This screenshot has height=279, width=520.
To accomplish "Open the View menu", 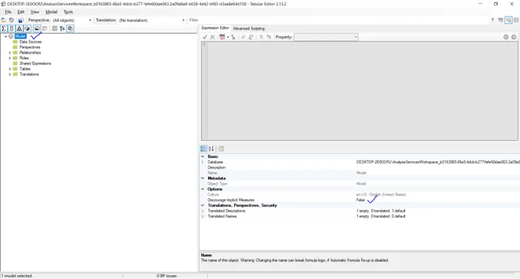I will pyautogui.click(x=35, y=12).
